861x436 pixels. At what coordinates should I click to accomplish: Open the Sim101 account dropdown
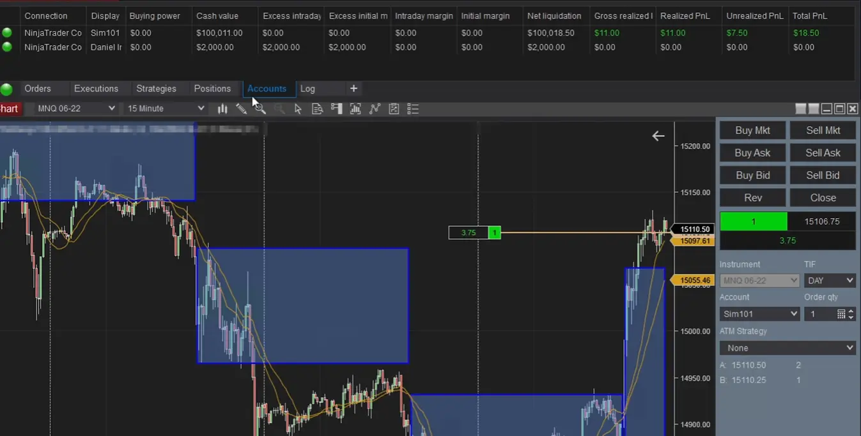[x=759, y=314]
